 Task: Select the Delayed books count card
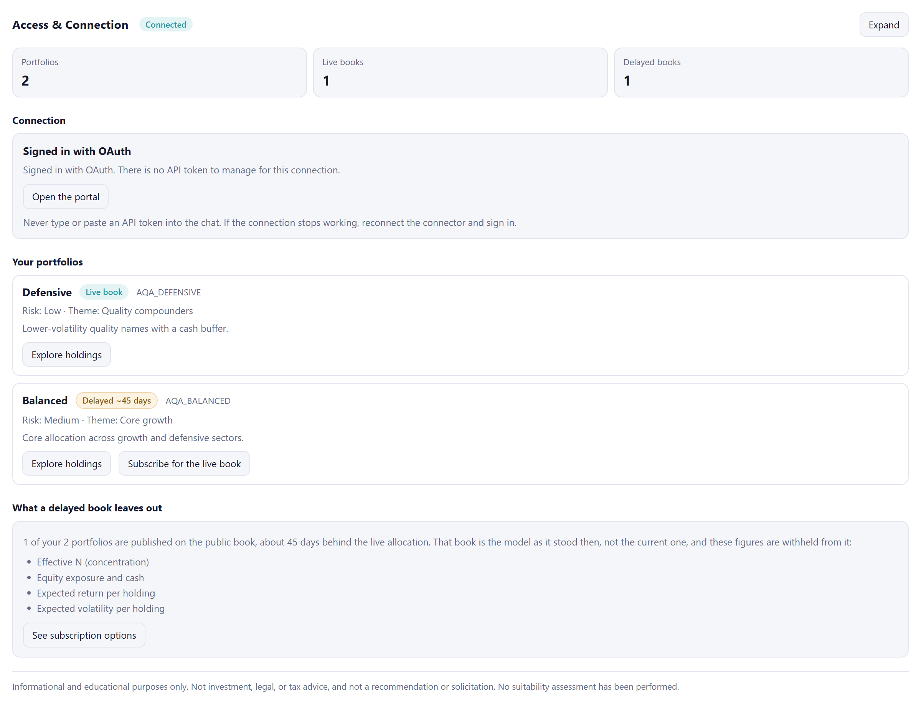pyautogui.click(x=761, y=73)
